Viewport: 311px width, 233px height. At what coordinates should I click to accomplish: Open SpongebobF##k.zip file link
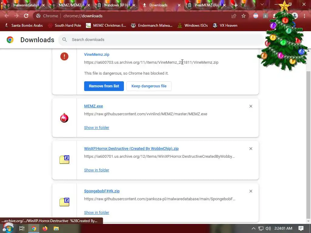(102, 191)
